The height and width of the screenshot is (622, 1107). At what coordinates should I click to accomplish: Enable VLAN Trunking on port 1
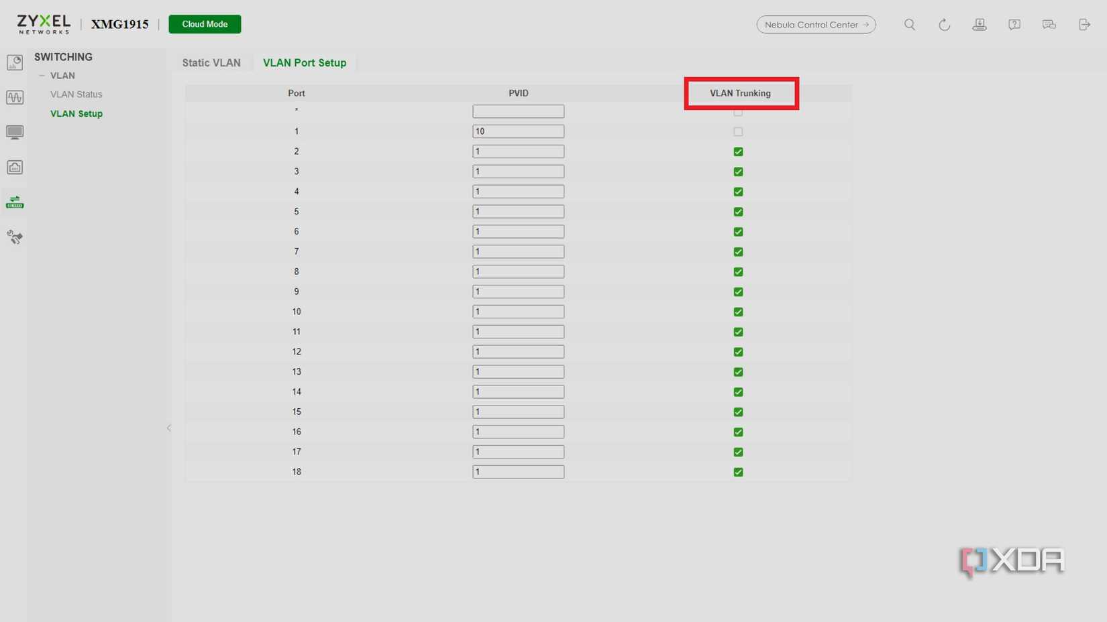point(738,131)
